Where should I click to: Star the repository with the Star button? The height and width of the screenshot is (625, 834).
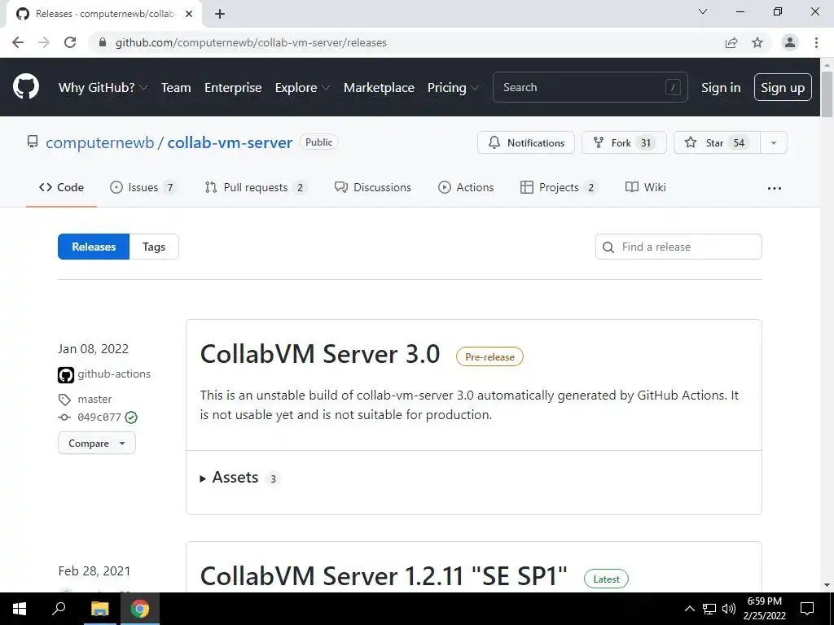click(x=717, y=142)
